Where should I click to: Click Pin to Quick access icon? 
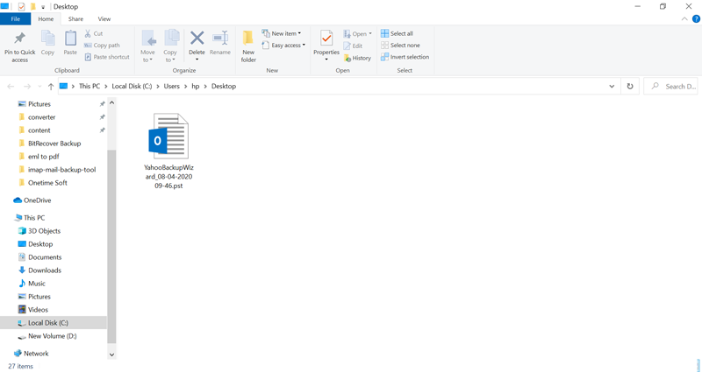19,39
